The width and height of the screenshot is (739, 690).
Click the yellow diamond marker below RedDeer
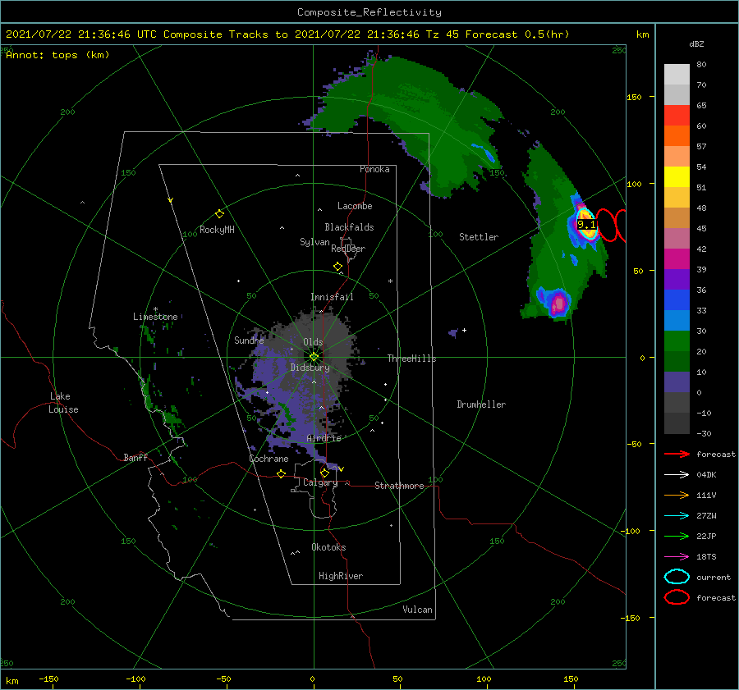point(337,267)
